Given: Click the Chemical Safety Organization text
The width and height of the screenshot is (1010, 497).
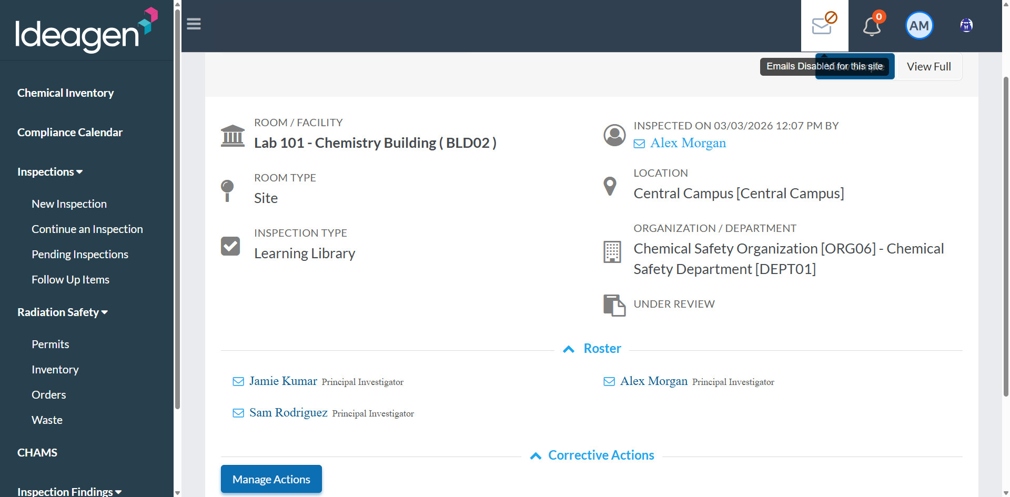Looking at the screenshot, I should [x=789, y=259].
